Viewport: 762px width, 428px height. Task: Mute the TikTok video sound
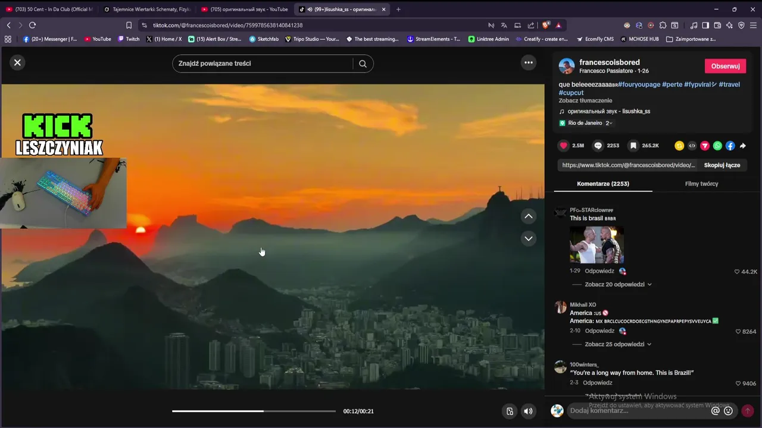click(528, 411)
